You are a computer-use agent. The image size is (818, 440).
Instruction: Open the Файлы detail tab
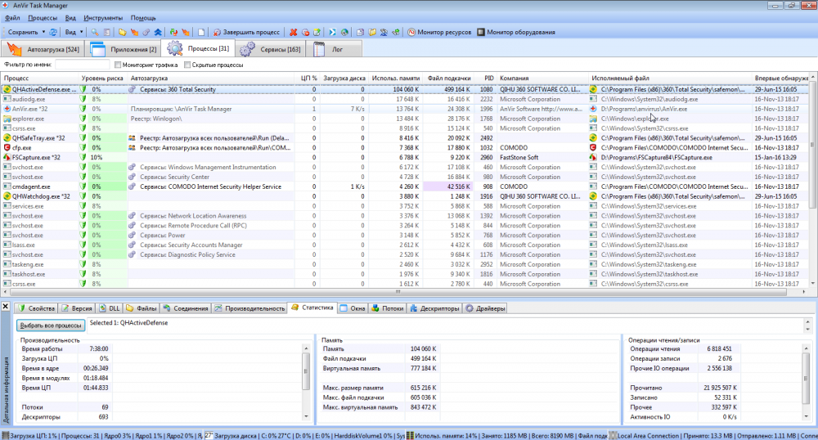point(142,308)
